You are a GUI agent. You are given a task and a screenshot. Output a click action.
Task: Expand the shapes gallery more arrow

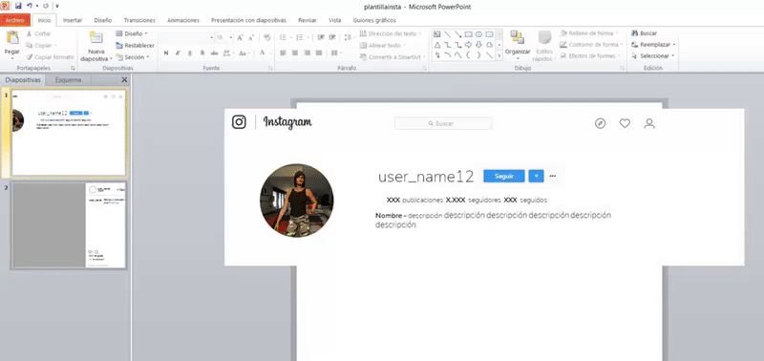click(499, 56)
